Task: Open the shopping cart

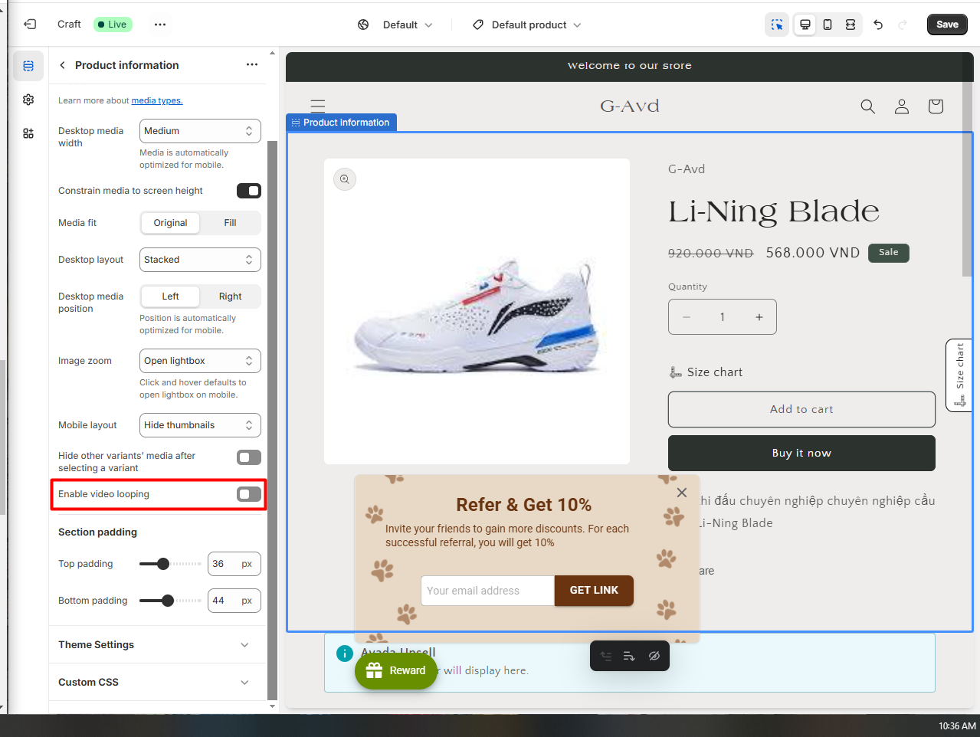Action: coord(936,106)
